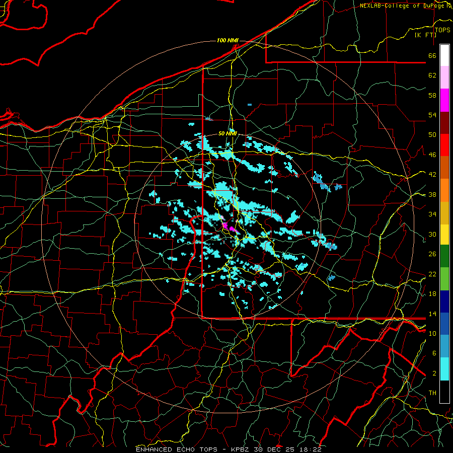Click the cyan 2 kft legend swatch
The height and width of the screenshot is (453, 453).
pyautogui.click(x=444, y=369)
